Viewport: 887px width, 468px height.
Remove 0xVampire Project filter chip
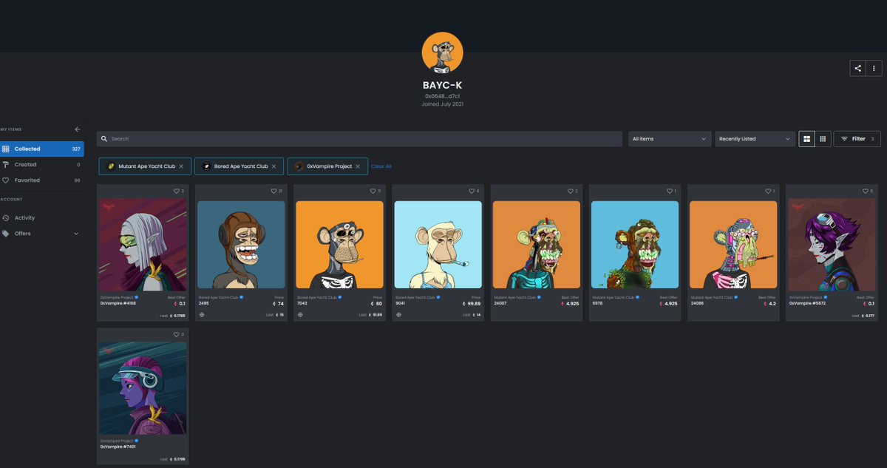(358, 166)
